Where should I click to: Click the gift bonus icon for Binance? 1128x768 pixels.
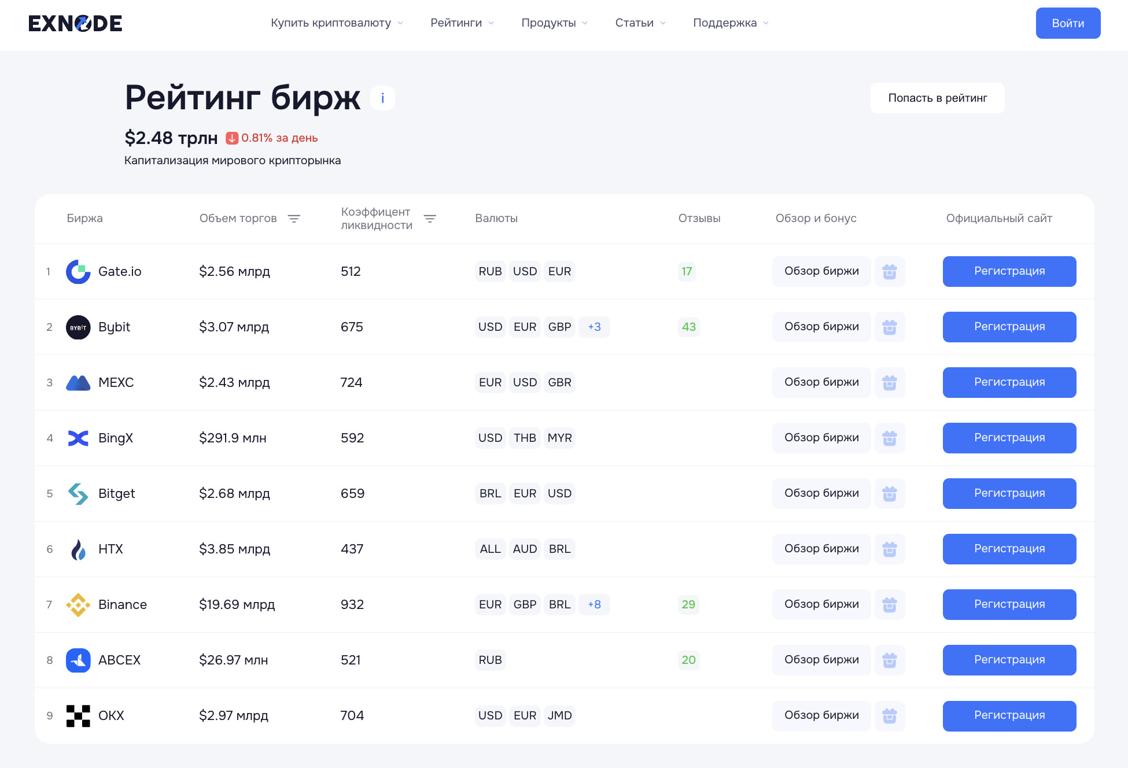[889, 604]
